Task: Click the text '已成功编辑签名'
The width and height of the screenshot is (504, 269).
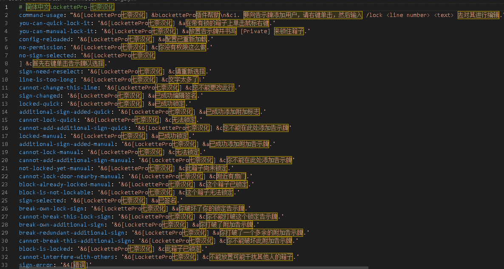Action: coord(176,95)
